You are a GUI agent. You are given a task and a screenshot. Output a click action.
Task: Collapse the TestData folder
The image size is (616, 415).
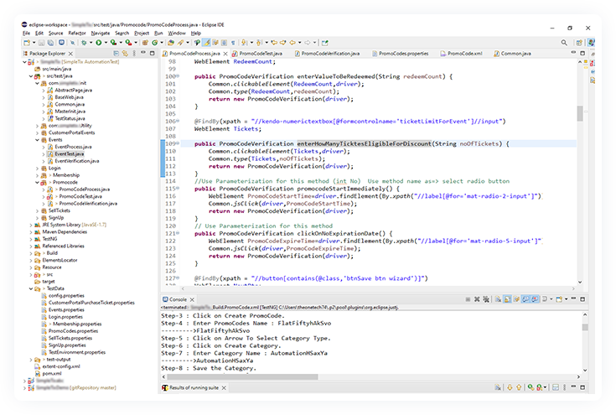pos(31,288)
